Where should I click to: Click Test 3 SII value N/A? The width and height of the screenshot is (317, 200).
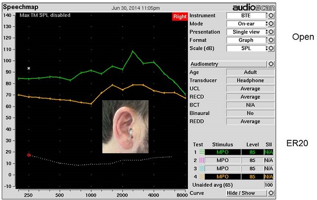[269, 168]
